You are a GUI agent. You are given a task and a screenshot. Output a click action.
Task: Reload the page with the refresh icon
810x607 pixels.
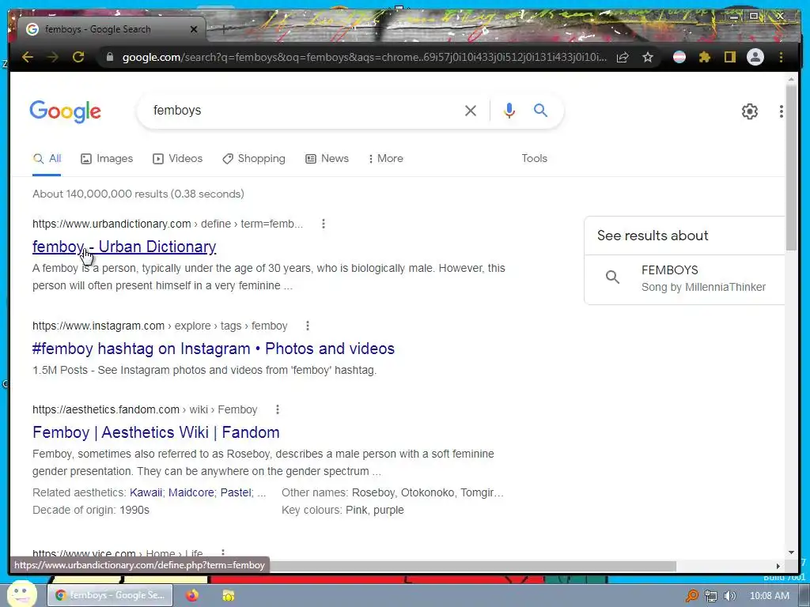coord(78,57)
